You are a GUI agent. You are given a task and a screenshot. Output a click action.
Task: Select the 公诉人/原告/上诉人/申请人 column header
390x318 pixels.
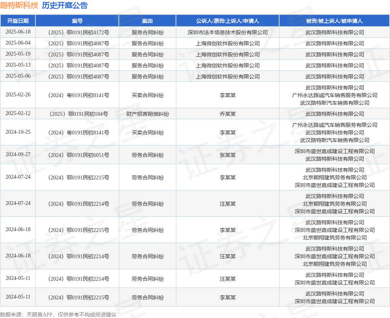pyautogui.click(x=228, y=21)
